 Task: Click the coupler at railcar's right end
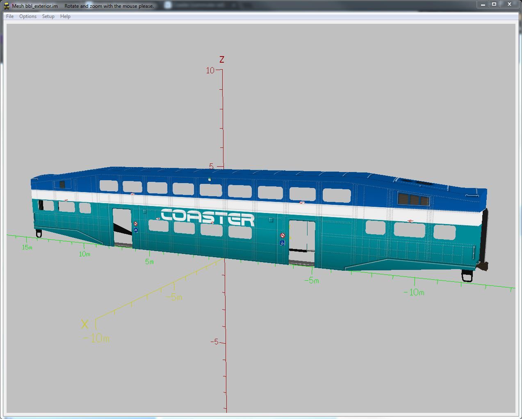pyautogui.click(x=483, y=265)
